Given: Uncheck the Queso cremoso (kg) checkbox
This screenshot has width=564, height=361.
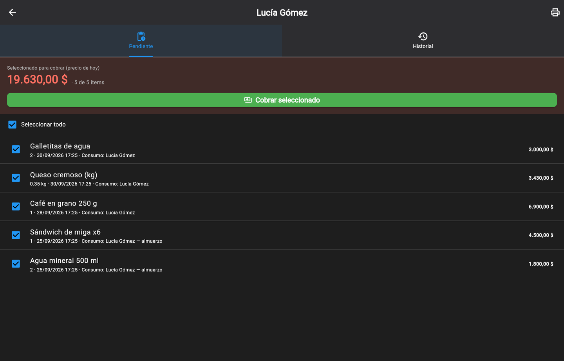Looking at the screenshot, I should 16,178.
